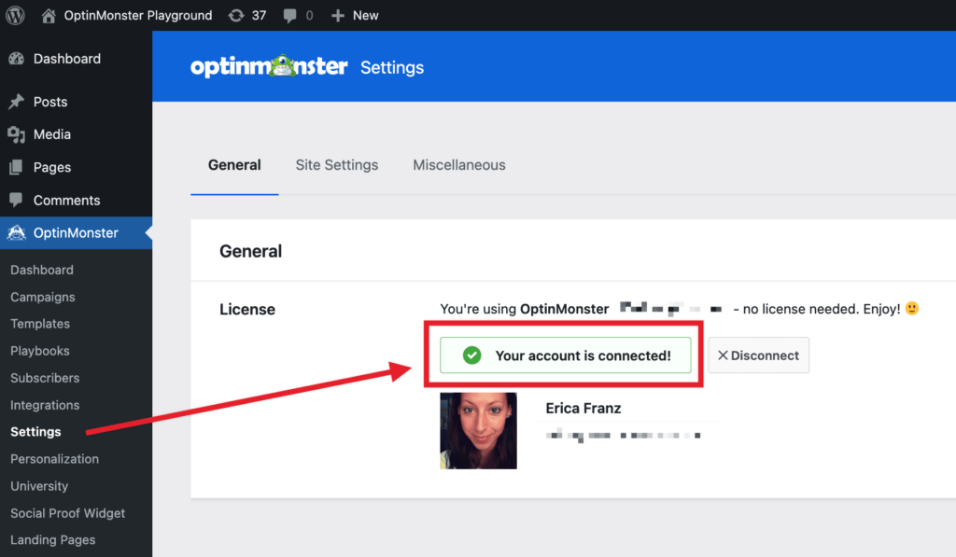Select the General settings tab

pos(233,164)
